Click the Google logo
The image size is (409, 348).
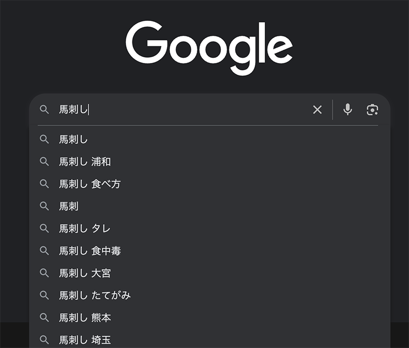tap(209, 47)
